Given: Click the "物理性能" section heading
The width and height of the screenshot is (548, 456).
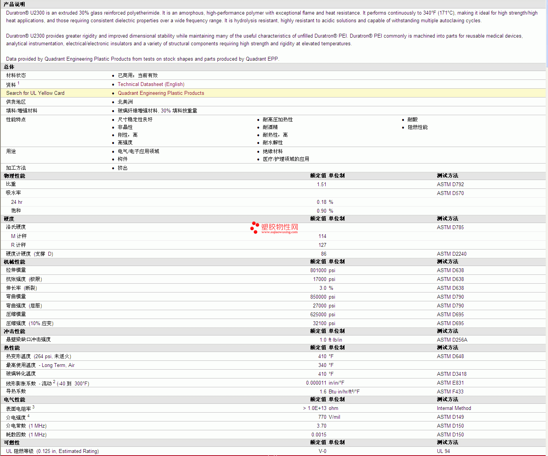Looking at the screenshot, I should tap(14, 176).
